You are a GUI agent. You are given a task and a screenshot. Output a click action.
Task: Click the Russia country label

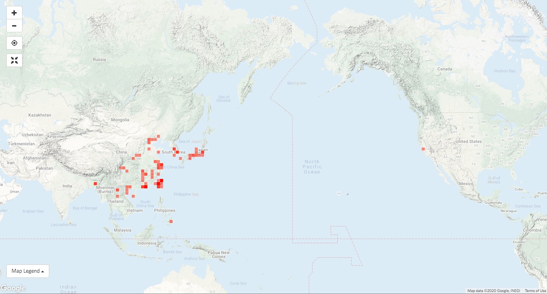tap(99, 60)
